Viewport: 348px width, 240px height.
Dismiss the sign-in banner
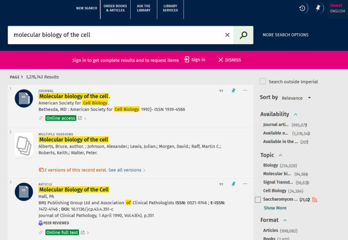pos(229,60)
